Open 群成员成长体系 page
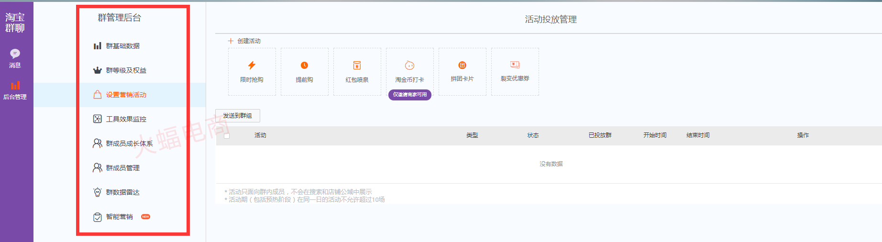This screenshot has height=242, width=882. [x=129, y=143]
